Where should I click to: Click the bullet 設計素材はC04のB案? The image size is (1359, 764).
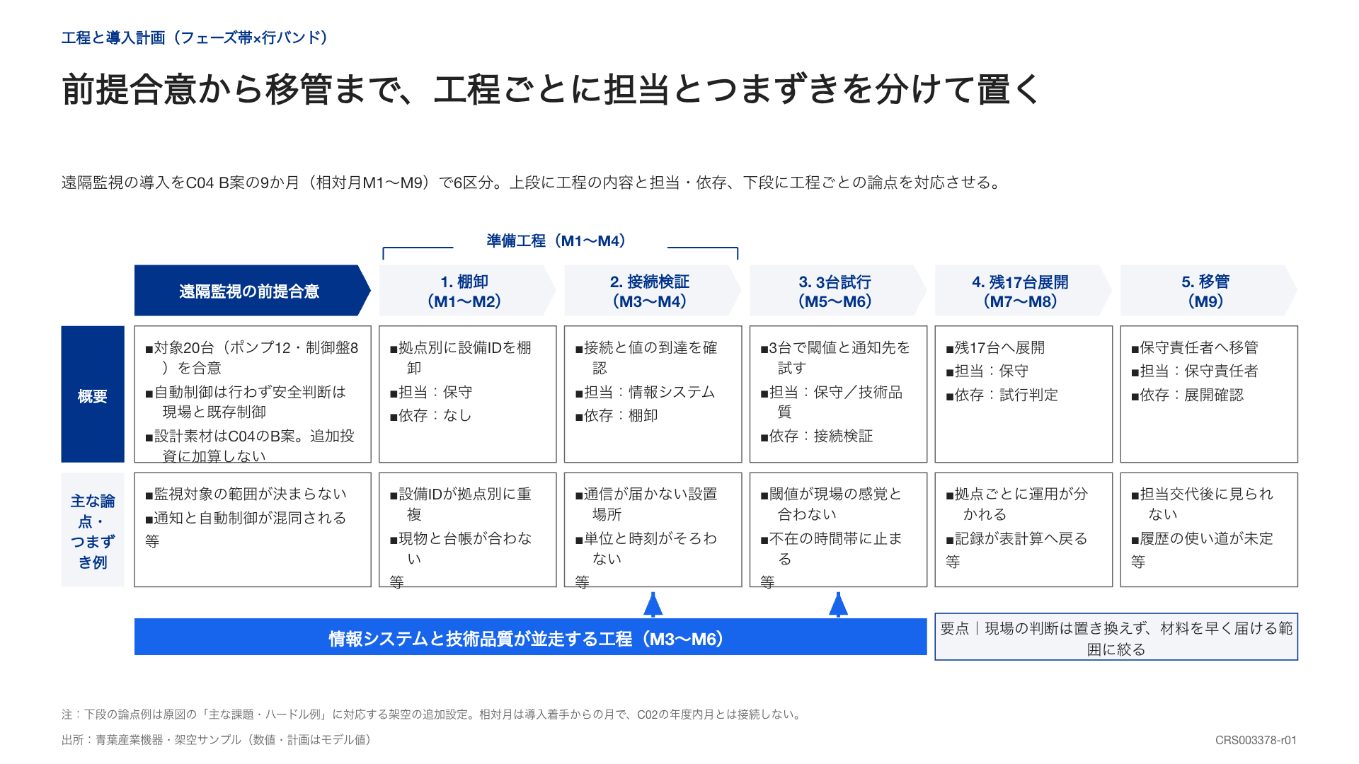(250, 445)
